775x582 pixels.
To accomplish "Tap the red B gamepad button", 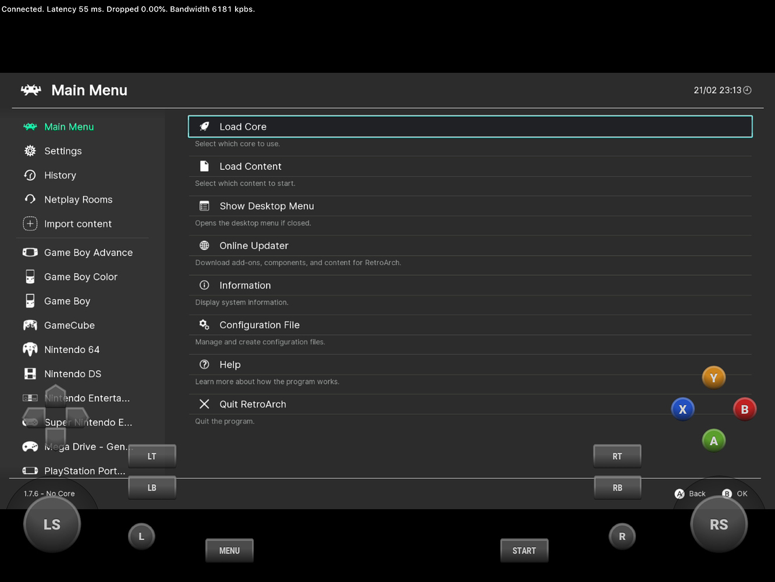I will click(745, 409).
